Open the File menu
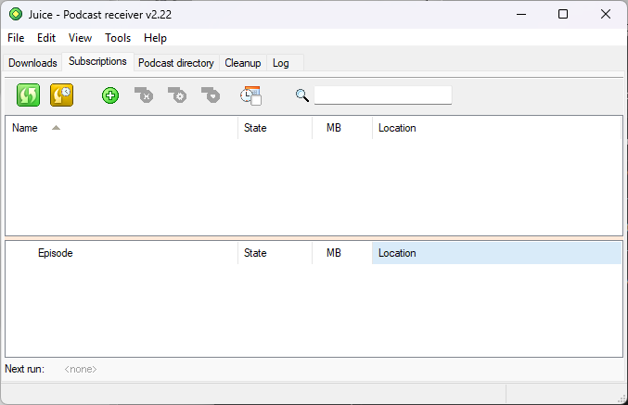This screenshot has height=405, width=628. [x=16, y=38]
